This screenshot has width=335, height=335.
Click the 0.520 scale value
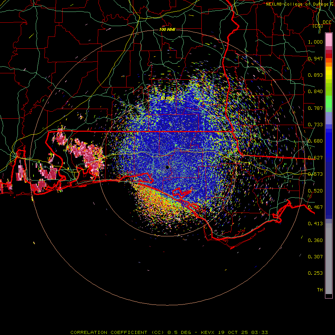click(315, 191)
